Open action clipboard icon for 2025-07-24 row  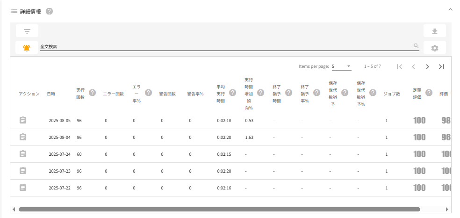pos(23,154)
